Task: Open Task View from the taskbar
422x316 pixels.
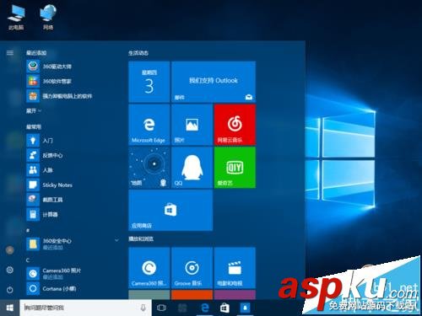Action: (x=161, y=308)
